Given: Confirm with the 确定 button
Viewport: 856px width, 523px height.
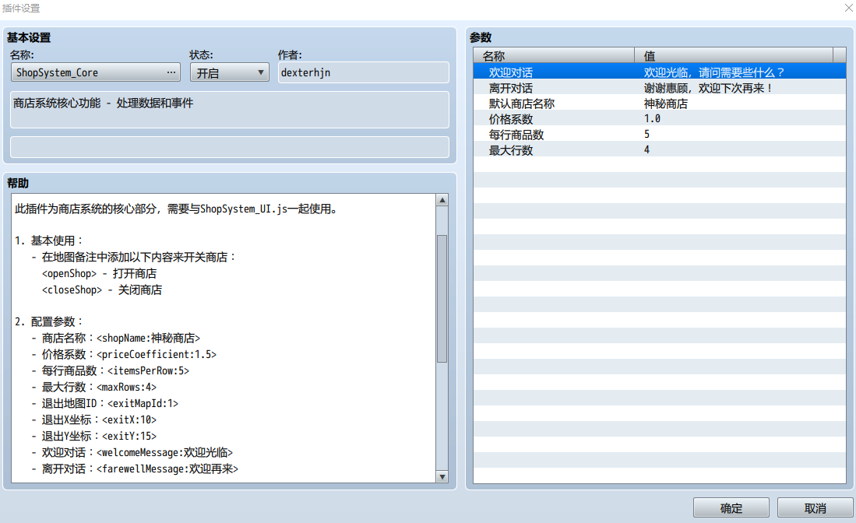Looking at the screenshot, I should 731,508.
